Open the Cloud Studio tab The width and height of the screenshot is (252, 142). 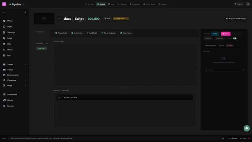[149, 4]
